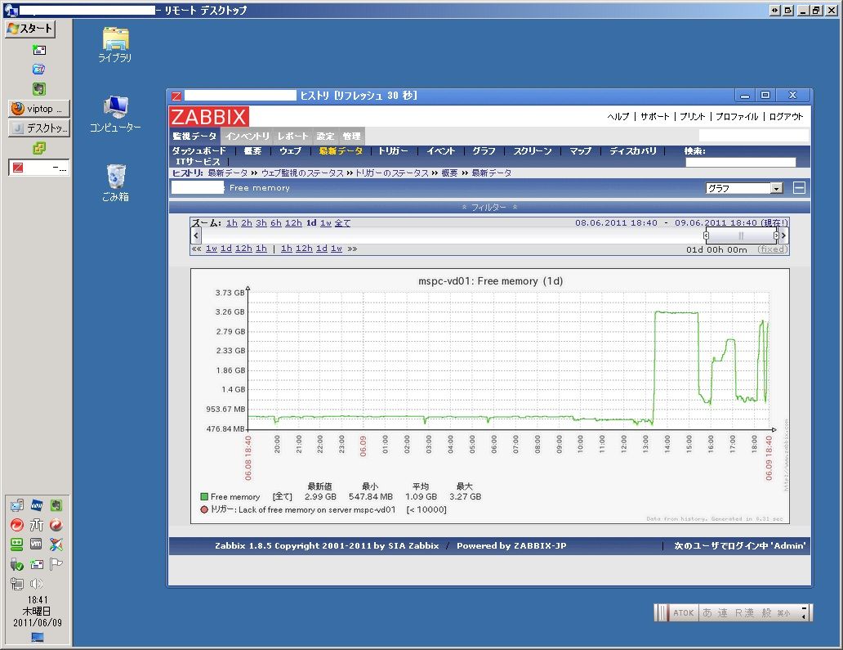Click the time scrollbar left arrow

tap(196, 235)
